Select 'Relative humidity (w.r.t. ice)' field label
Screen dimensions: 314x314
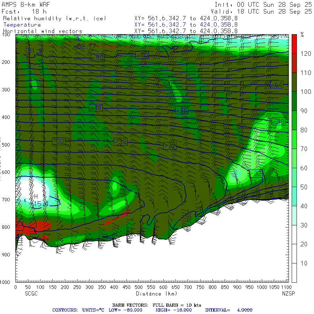[x=54, y=18]
